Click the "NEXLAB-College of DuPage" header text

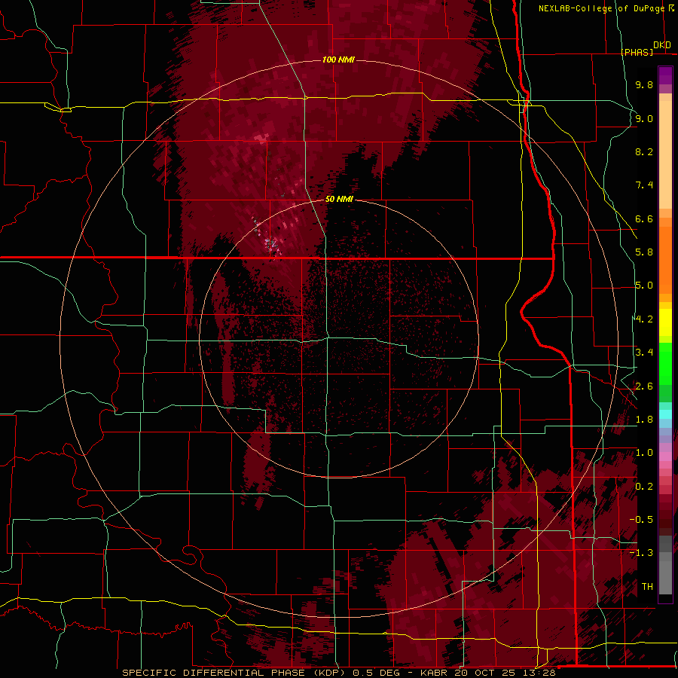click(x=601, y=8)
